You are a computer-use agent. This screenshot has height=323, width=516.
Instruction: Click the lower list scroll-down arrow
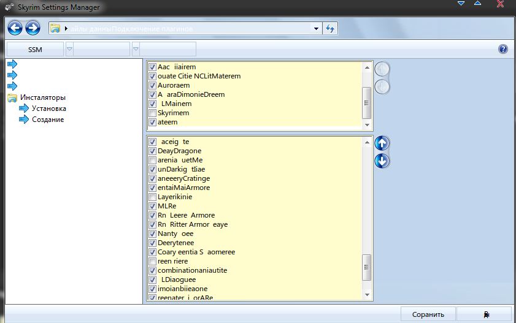click(367, 295)
